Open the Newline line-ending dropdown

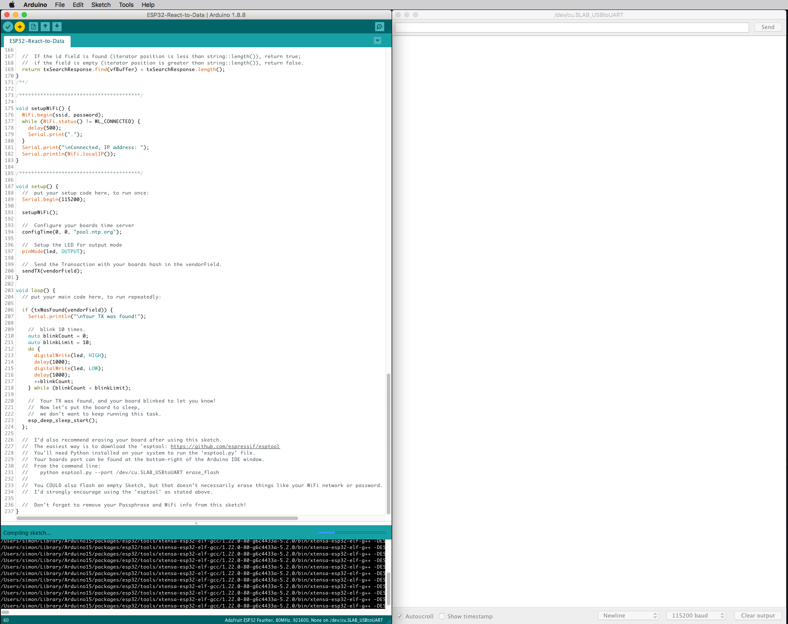[x=628, y=616]
